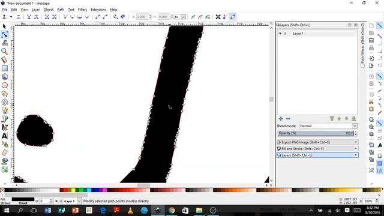This screenshot has height=216, width=384.
Task: Select the Text tool in toolbox
Action: click(4, 136)
